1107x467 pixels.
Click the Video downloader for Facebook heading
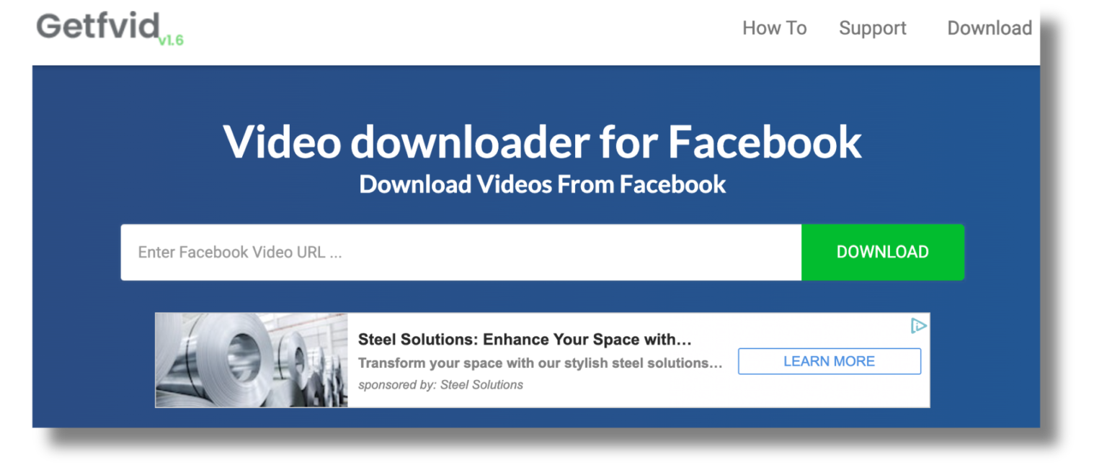pos(543,142)
